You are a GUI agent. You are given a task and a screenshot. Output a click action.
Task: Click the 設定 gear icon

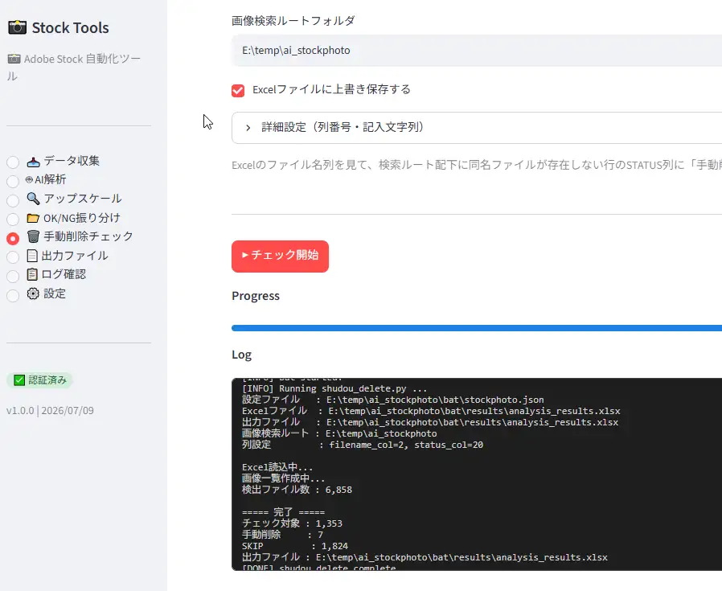33,293
